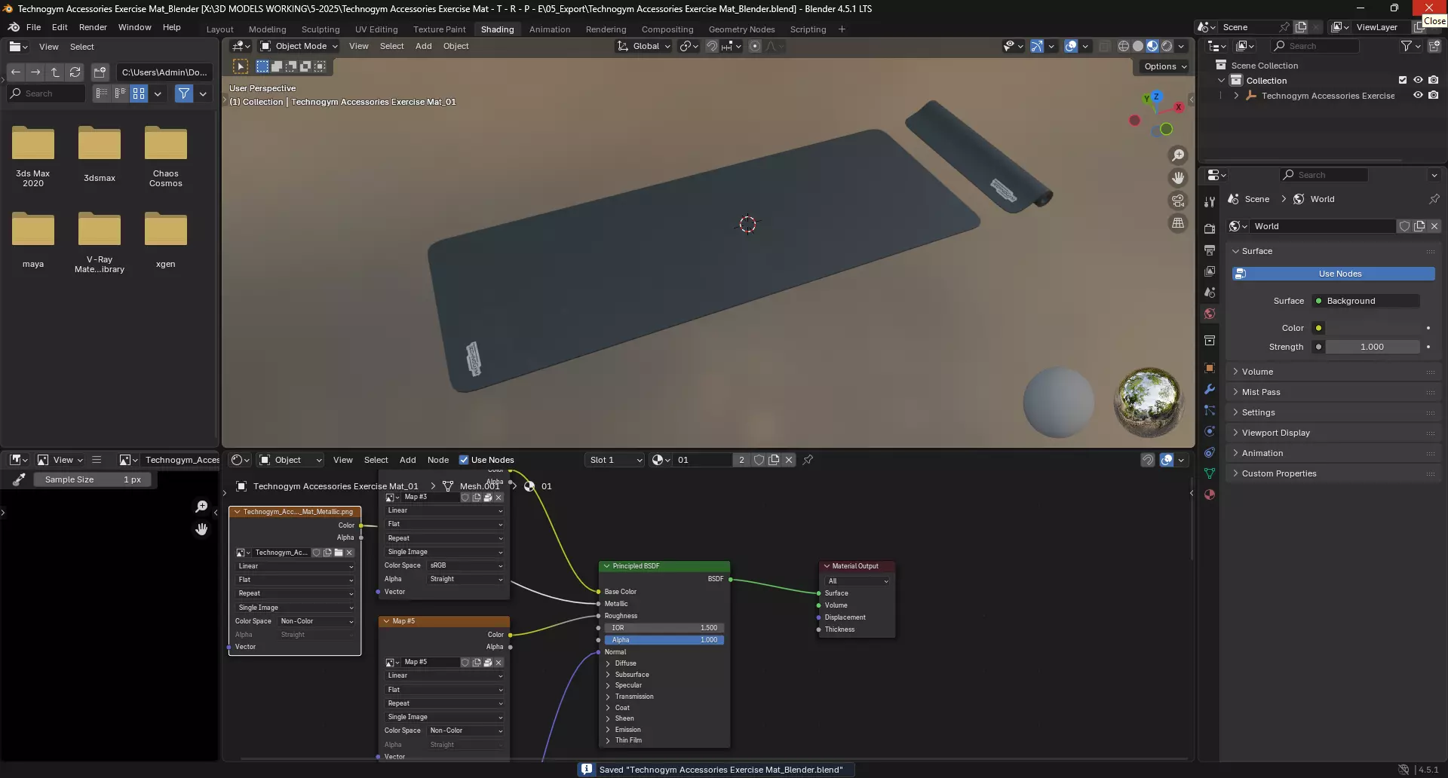The image size is (1448, 778).
Task: Select the viewport tweak select tool
Action: tap(241, 66)
